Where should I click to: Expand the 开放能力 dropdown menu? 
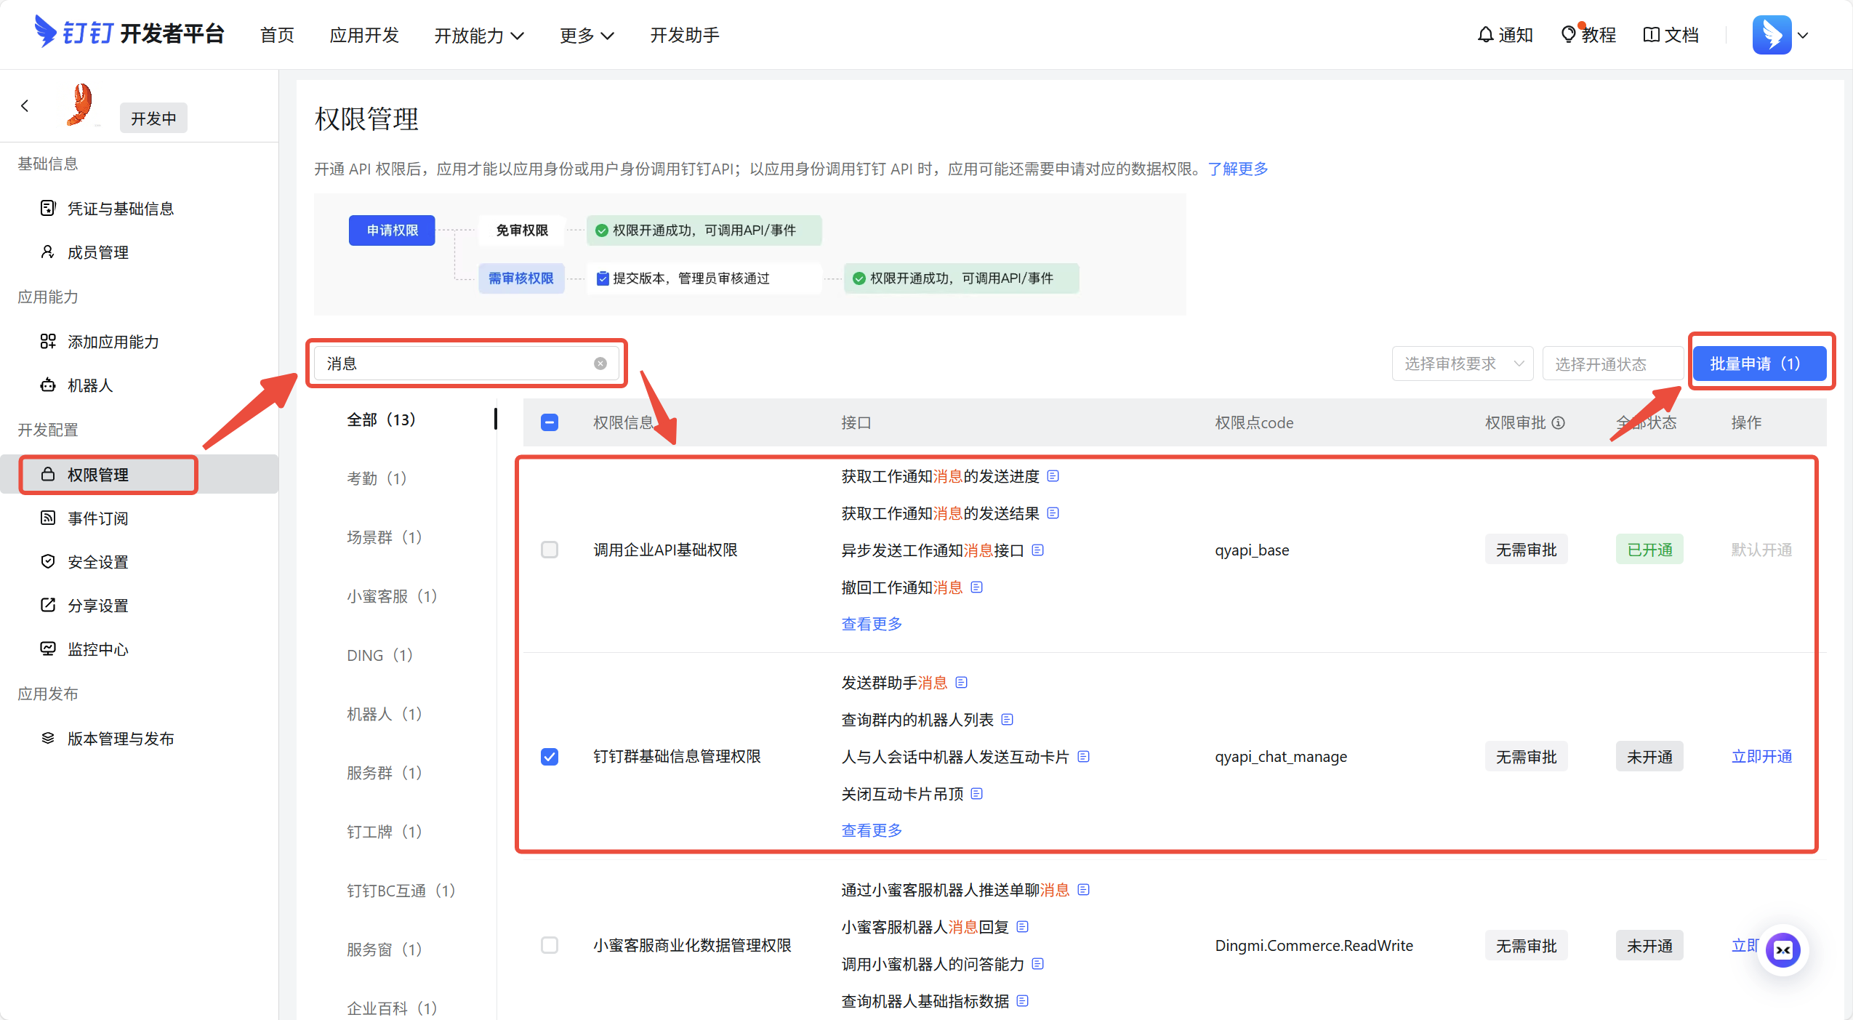click(x=478, y=35)
